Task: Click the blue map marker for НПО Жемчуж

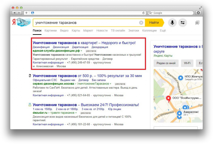Action: pyautogui.click(x=181, y=78)
